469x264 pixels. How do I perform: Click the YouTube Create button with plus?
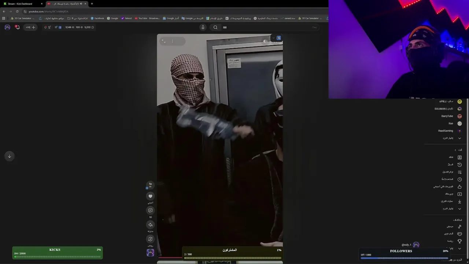click(30, 27)
